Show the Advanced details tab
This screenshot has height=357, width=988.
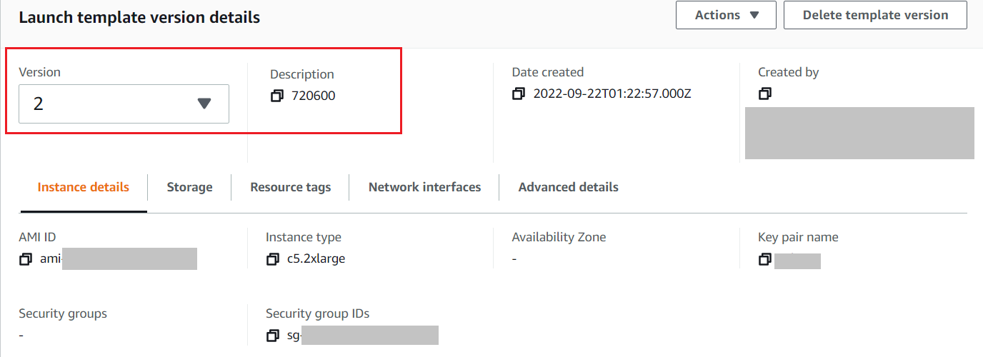point(568,187)
